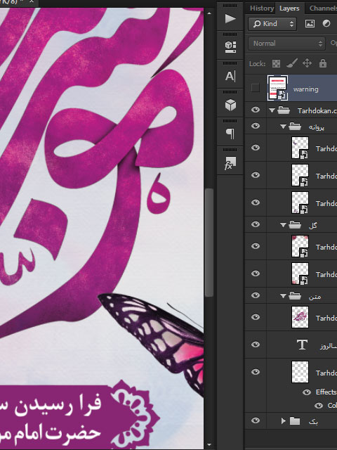The width and height of the screenshot is (337, 450).
Task: Hide third layer in پروانه group
Action: [256, 202]
